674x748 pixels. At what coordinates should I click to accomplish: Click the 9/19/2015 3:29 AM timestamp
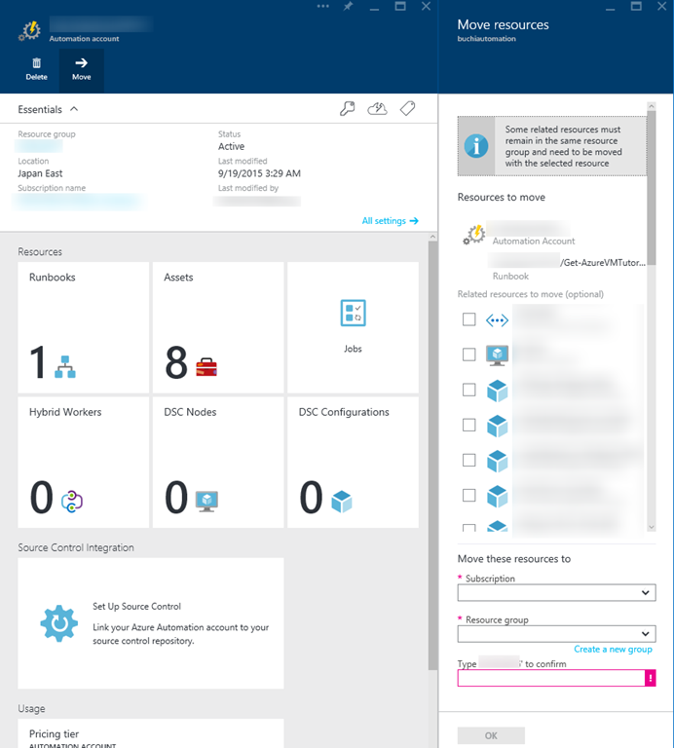pyautogui.click(x=259, y=173)
